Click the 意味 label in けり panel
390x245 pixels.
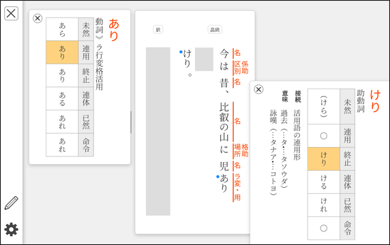(x=285, y=97)
